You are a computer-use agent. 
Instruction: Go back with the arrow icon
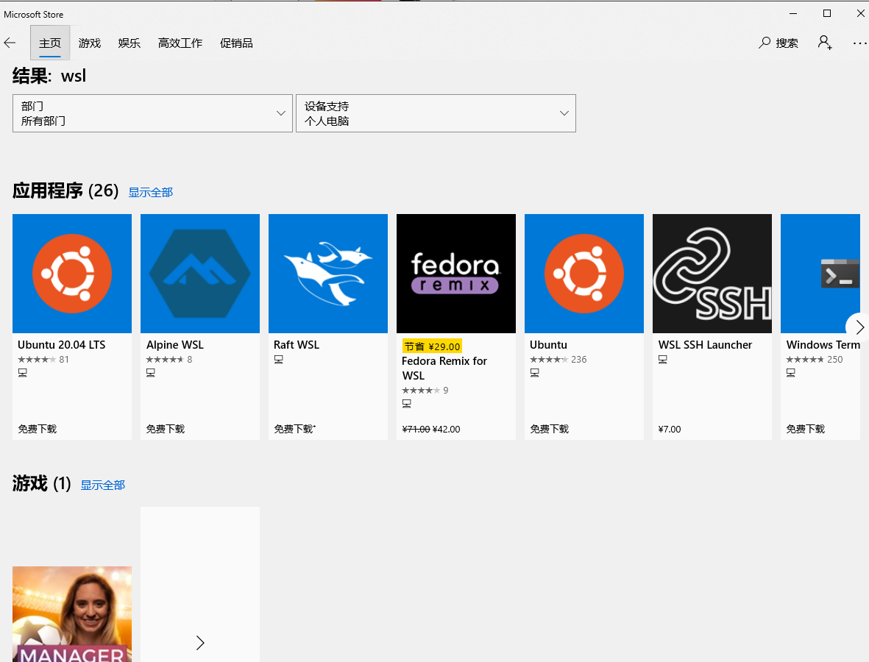(x=10, y=43)
